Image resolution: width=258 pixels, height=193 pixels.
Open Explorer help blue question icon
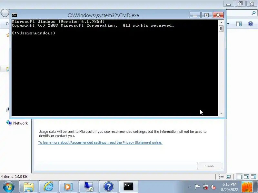(x=251, y=24)
